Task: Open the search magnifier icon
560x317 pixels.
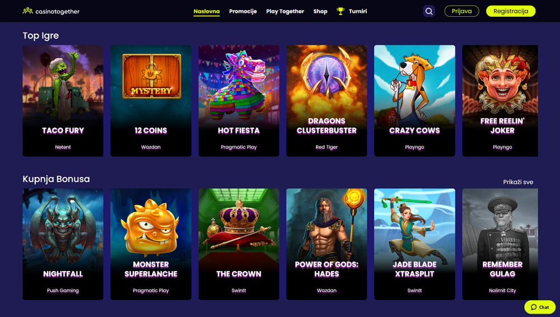Action: tap(429, 11)
